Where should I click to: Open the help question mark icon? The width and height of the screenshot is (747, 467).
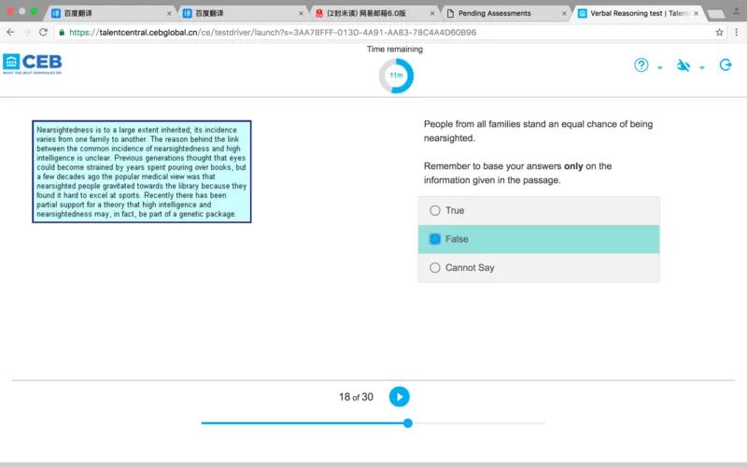coord(641,65)
